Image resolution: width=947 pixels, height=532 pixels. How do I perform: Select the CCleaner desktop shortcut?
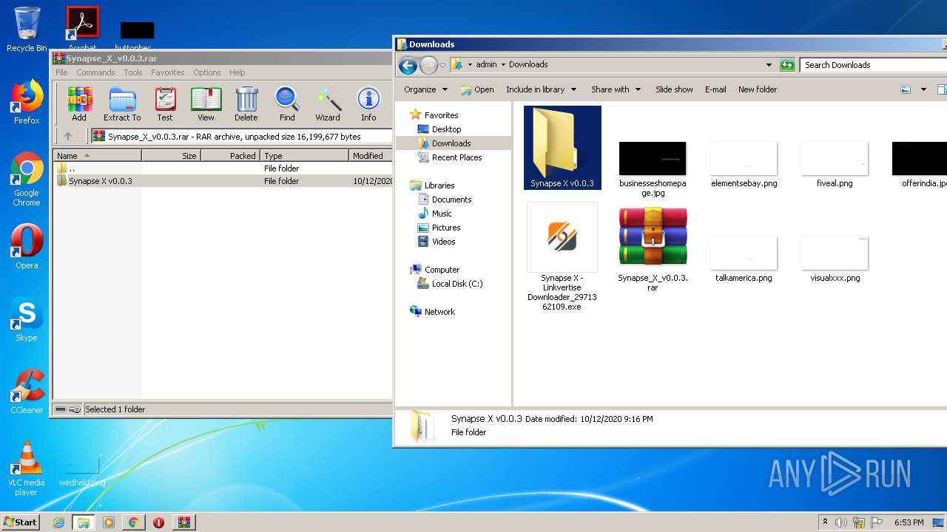27,392
